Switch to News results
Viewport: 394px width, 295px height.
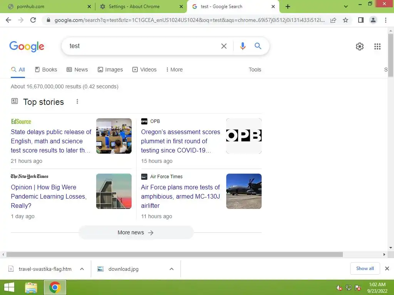77,70
